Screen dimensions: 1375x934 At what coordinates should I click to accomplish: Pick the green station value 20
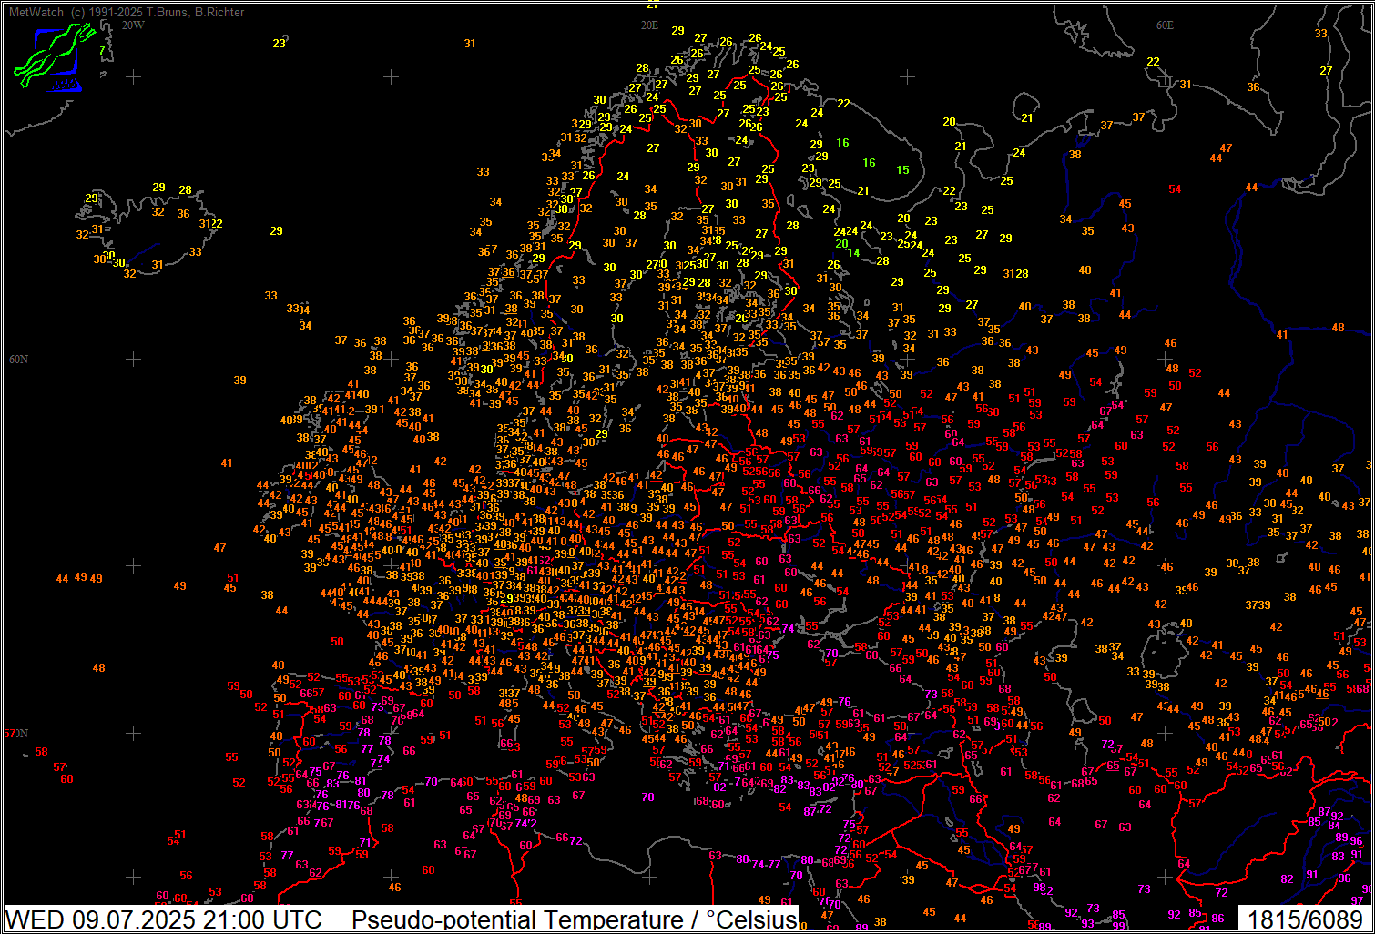[x=842, y=244]
